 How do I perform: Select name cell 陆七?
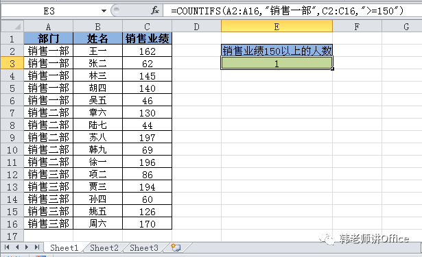click(97, 125)
